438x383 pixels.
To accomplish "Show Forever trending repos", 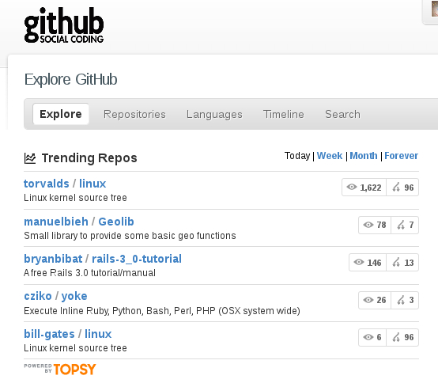I will pos(401,156).
